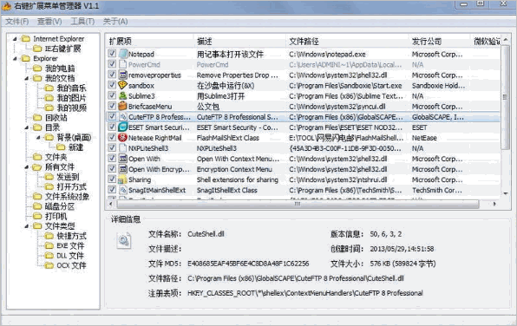517x326 pixels.
Task: Select the Internet Explorer folder icon
Action: pyautogui.click(x=25, y=39)
